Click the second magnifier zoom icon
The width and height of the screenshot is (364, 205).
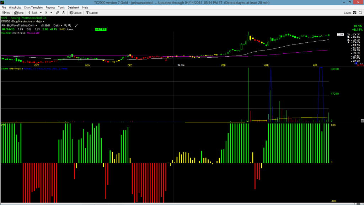(70, 26)
